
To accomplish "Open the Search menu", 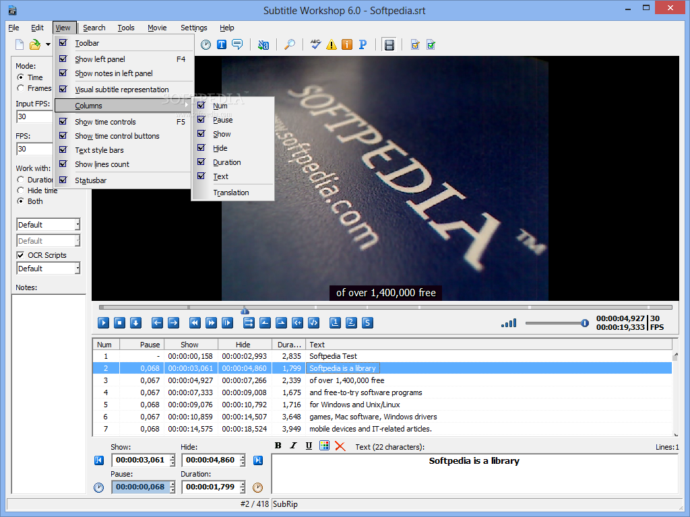I will 94,28.
